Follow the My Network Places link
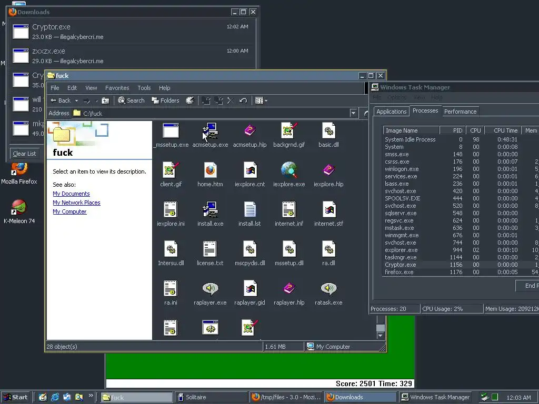Viewport: 539px width, 404px height. 76,203
